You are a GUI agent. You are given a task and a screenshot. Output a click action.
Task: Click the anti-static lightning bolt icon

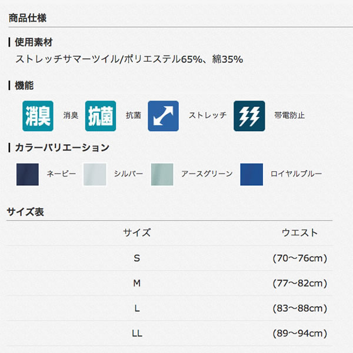[x=249, y=116]
